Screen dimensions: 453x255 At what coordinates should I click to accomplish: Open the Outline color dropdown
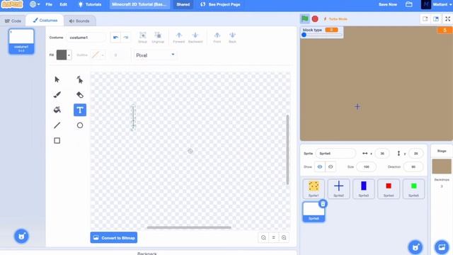coord(98,55)
